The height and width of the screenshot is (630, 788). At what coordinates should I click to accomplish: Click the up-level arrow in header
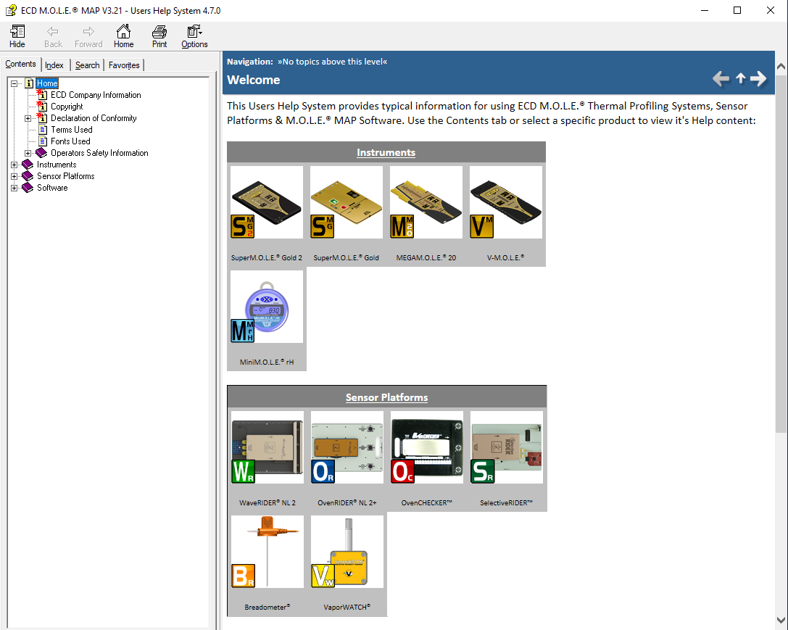click(741, 78)
